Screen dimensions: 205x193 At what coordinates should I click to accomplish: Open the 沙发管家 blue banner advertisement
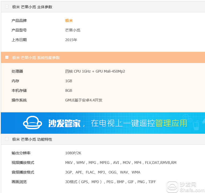103,123
